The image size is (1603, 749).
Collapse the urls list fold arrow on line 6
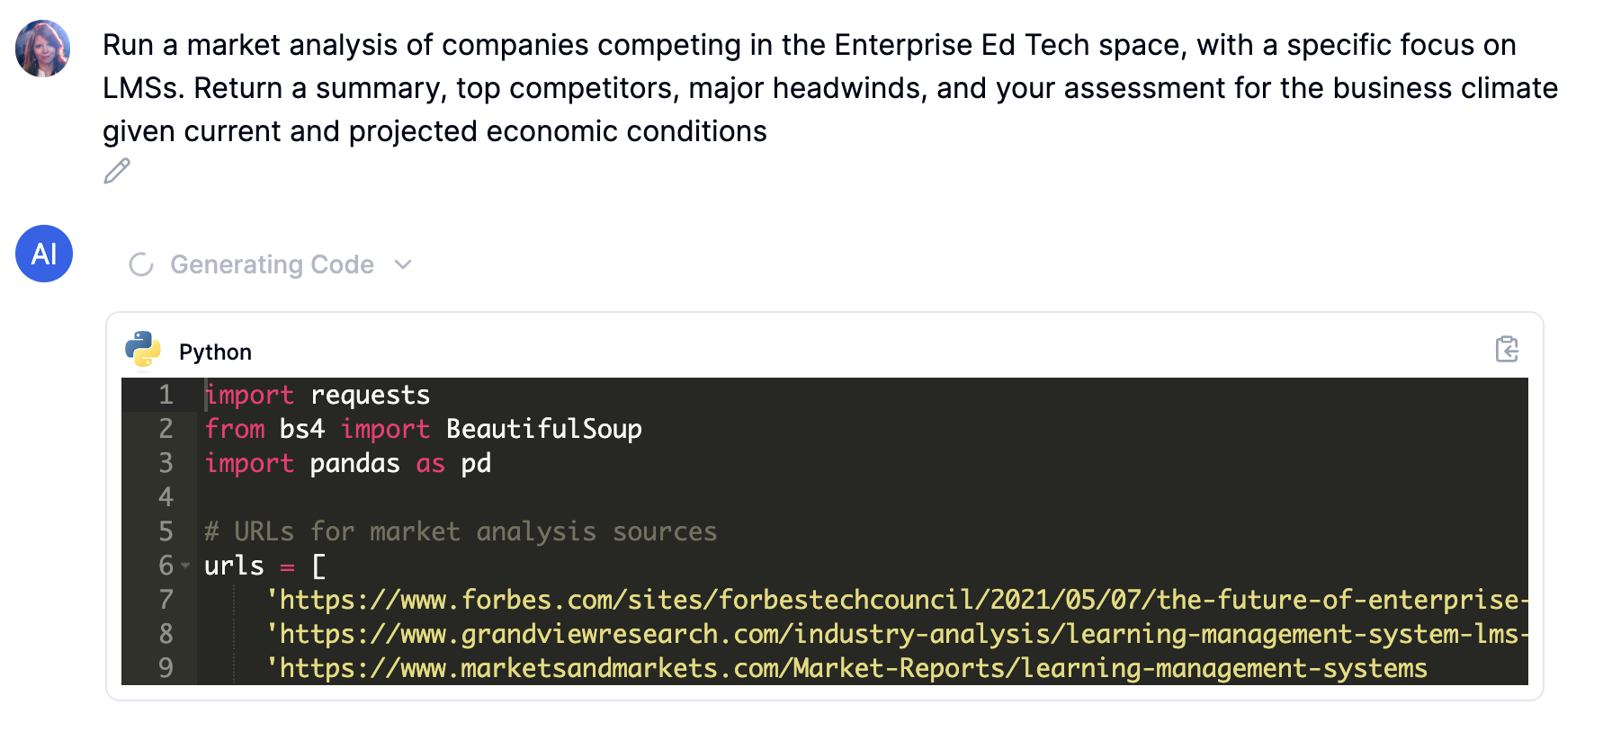(x=185, y=566)
